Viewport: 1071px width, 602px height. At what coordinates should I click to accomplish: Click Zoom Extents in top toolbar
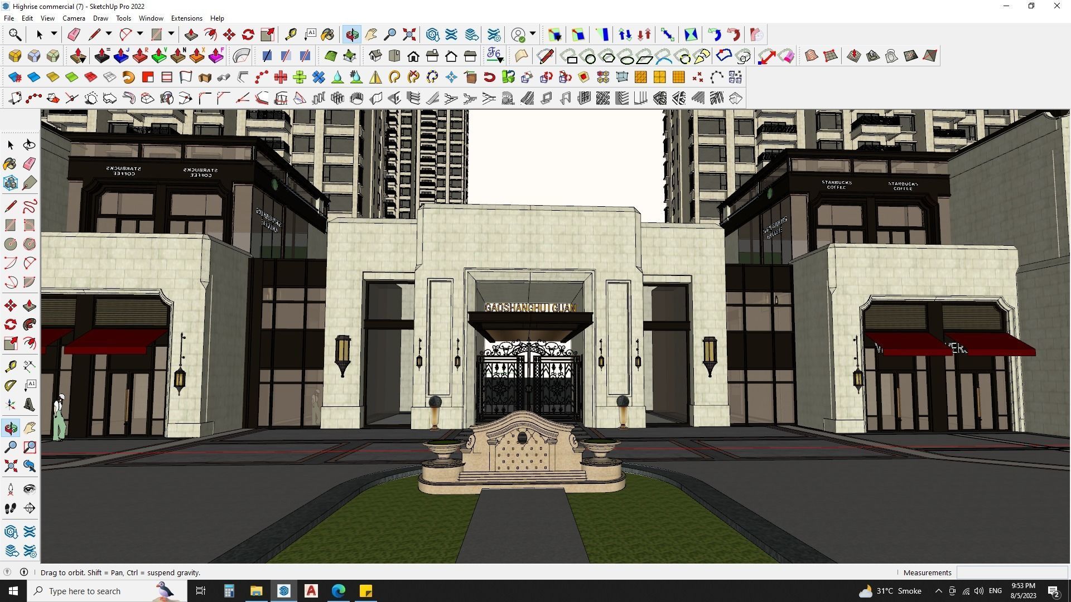(x=409, y=35)
